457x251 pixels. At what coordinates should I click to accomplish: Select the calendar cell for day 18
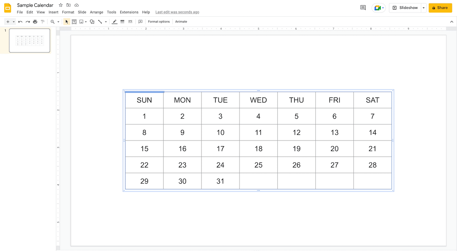pyautogui.click(x=259, y=149)
